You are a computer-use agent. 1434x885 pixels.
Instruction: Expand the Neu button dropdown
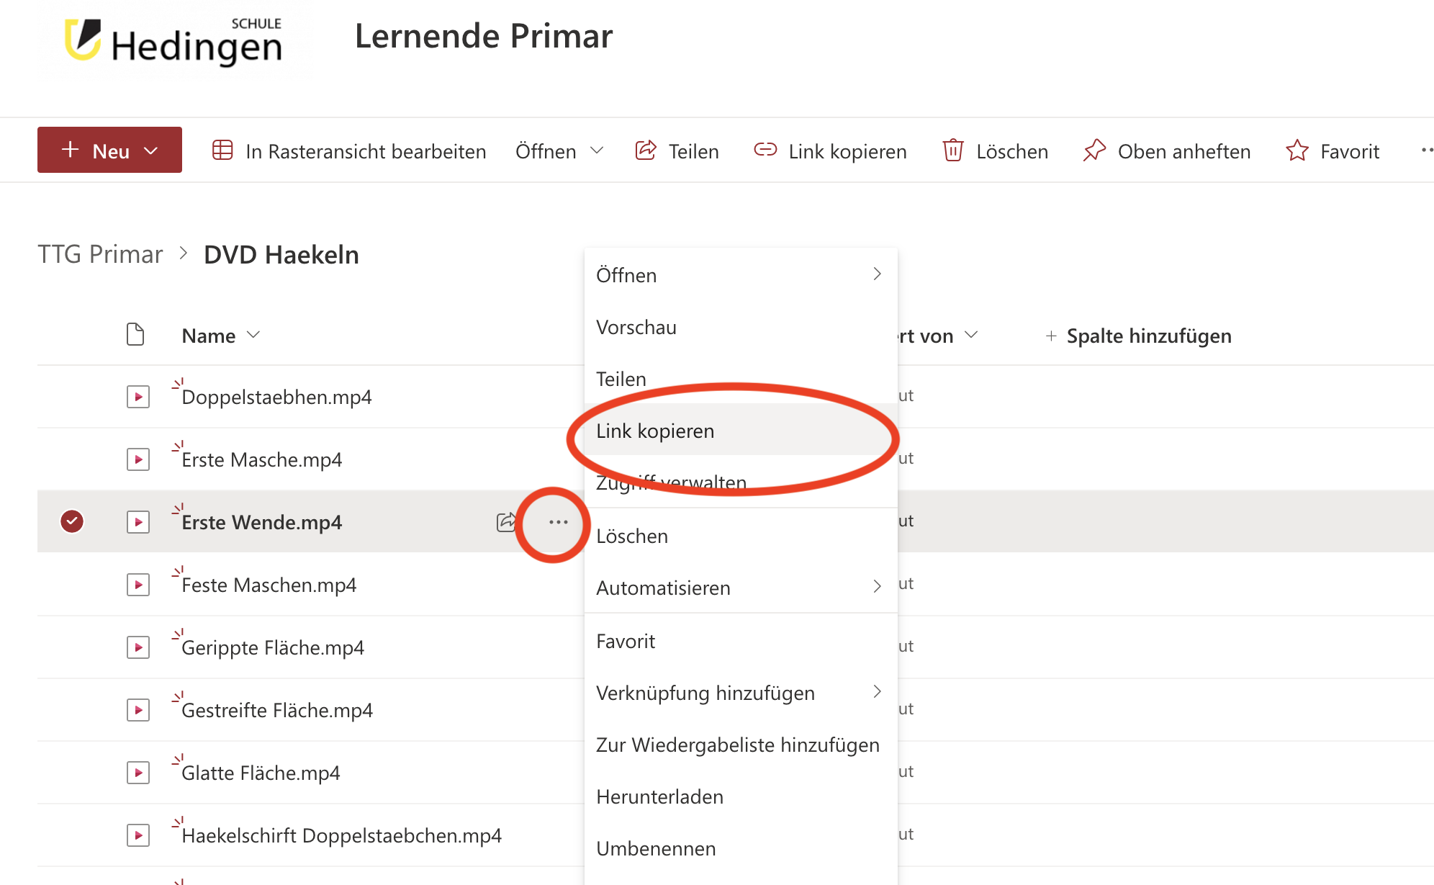click(x=151, y=151)
